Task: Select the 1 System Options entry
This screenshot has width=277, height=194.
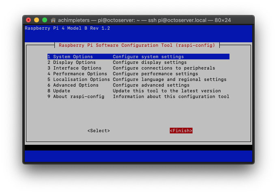Action: click(x=138, y=57)
